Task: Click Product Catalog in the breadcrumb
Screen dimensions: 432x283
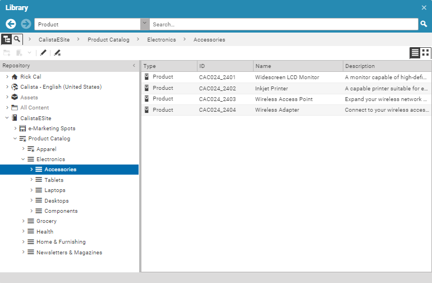Action: (x=108, y=40)
